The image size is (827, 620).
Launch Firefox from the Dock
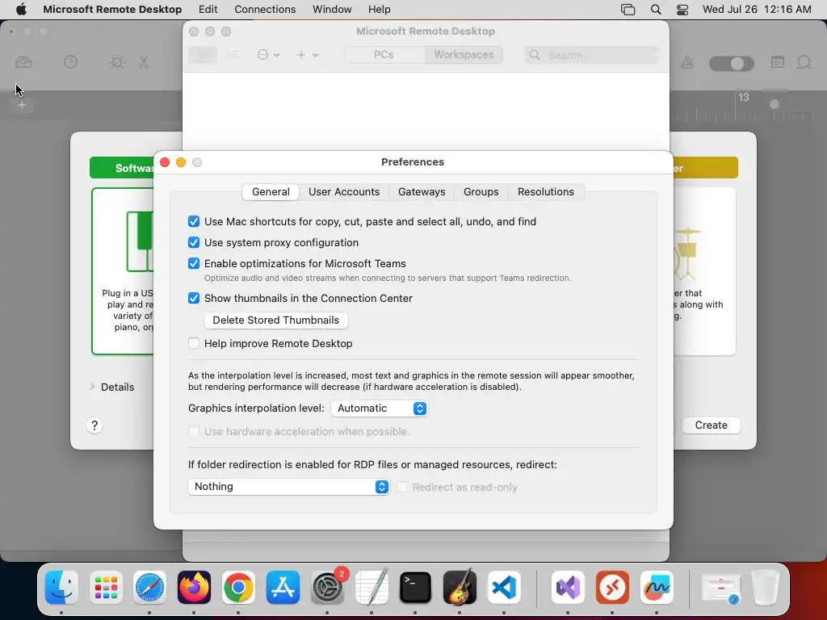194,588
